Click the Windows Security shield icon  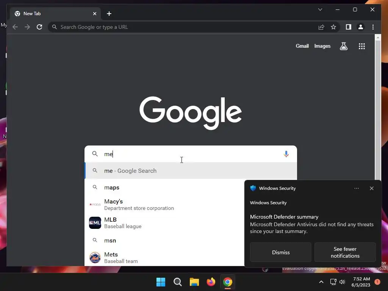click(253, 188)
